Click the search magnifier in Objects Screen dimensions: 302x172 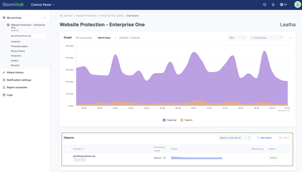(x=249, y=138)
